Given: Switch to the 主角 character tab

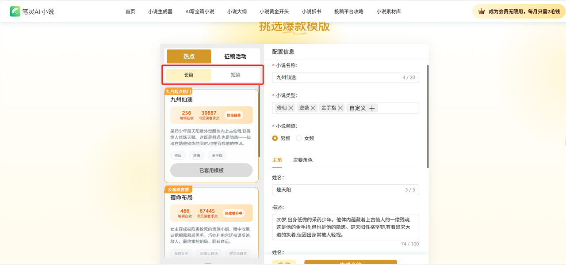Looking at the screenshot, I should point(277,160).
